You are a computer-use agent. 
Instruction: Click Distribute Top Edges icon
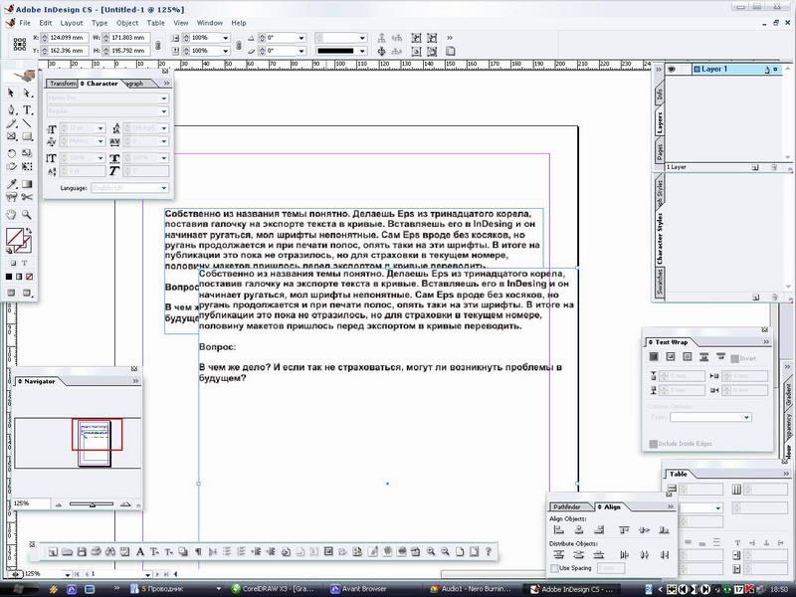[558, 555]
